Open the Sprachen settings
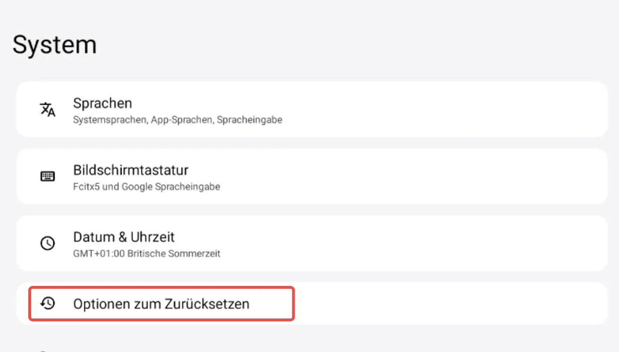 [x=102, y=103]
